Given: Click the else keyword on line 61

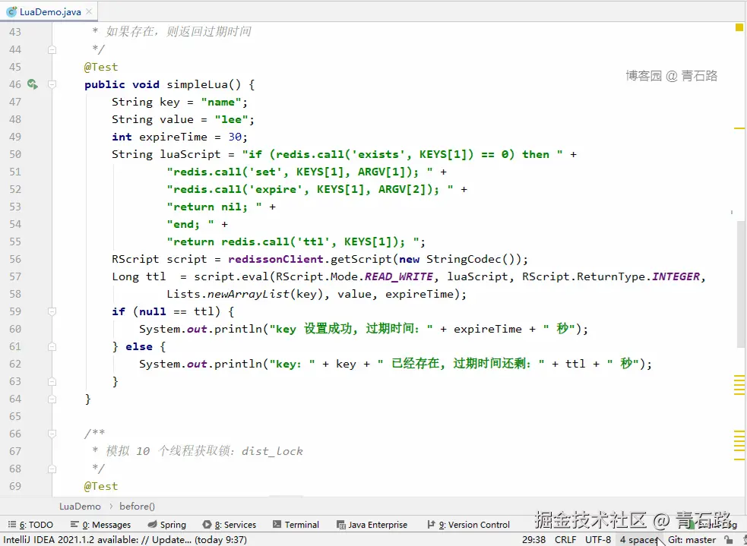Looking at the screenshot, I should [139, 346].
